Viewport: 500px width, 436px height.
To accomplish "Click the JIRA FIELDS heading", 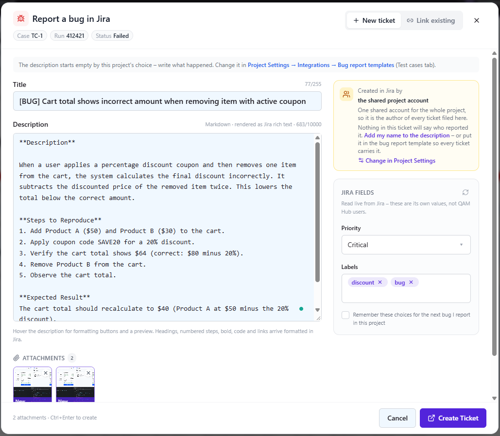I will (358, 192).
